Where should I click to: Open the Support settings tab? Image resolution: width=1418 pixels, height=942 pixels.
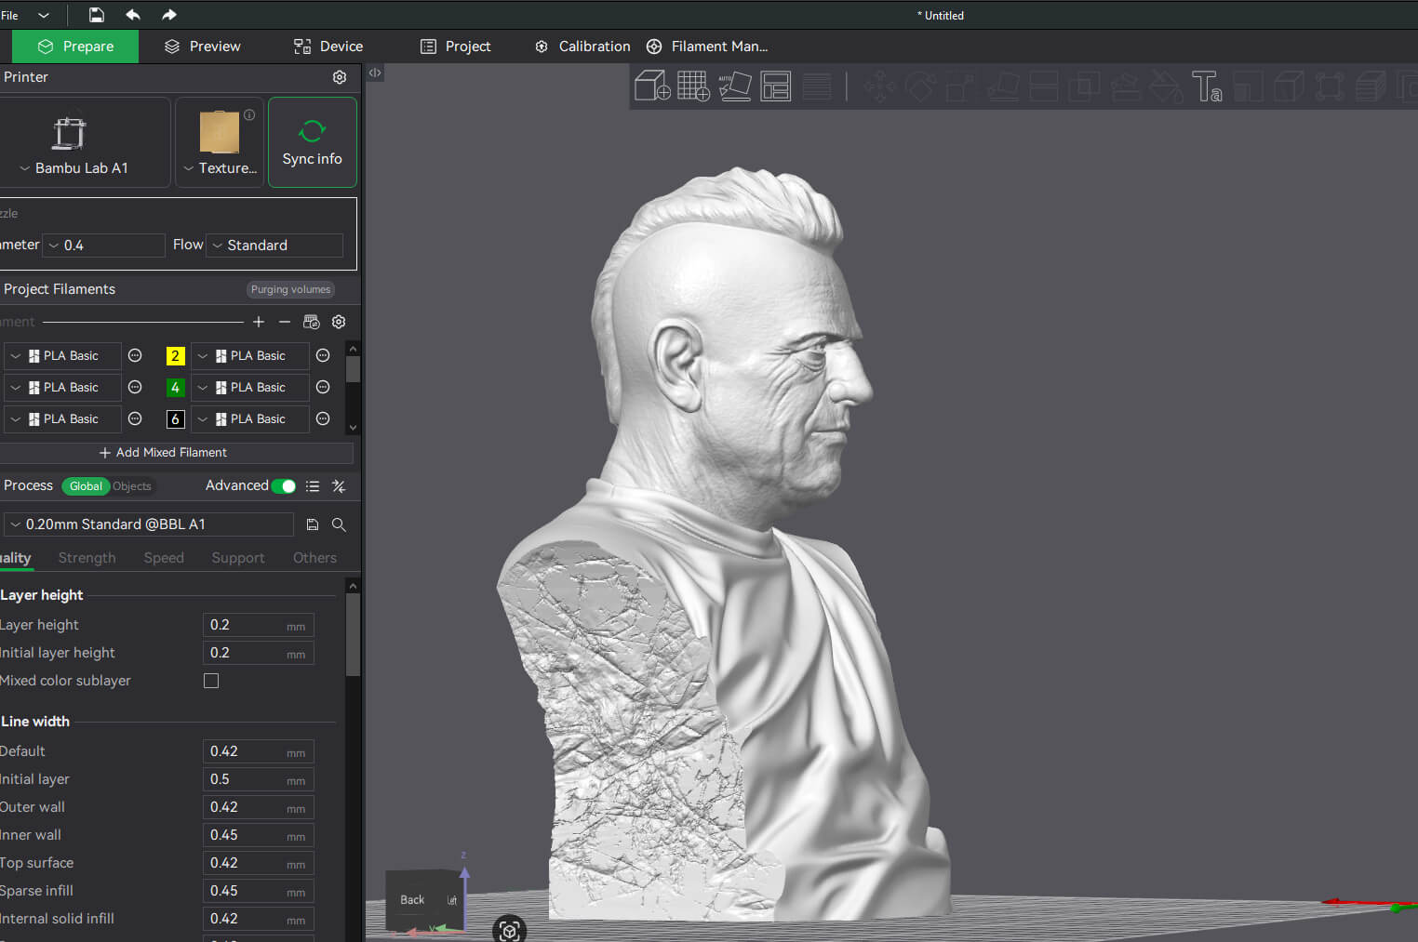(x=238, y=558)
